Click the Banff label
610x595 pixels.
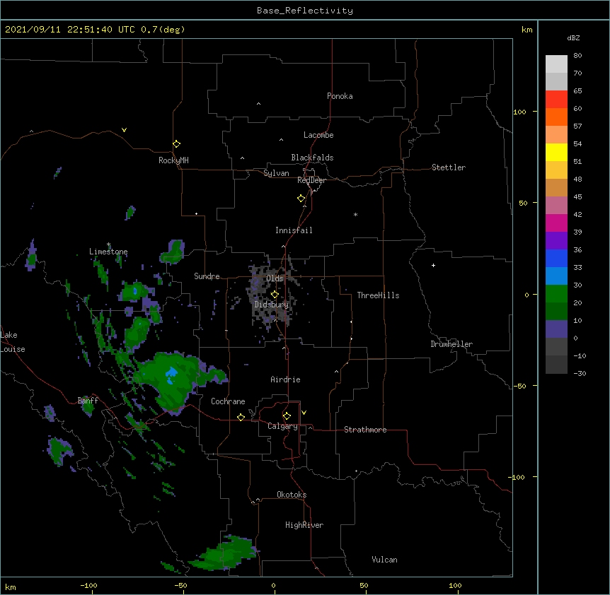[88, 401]
